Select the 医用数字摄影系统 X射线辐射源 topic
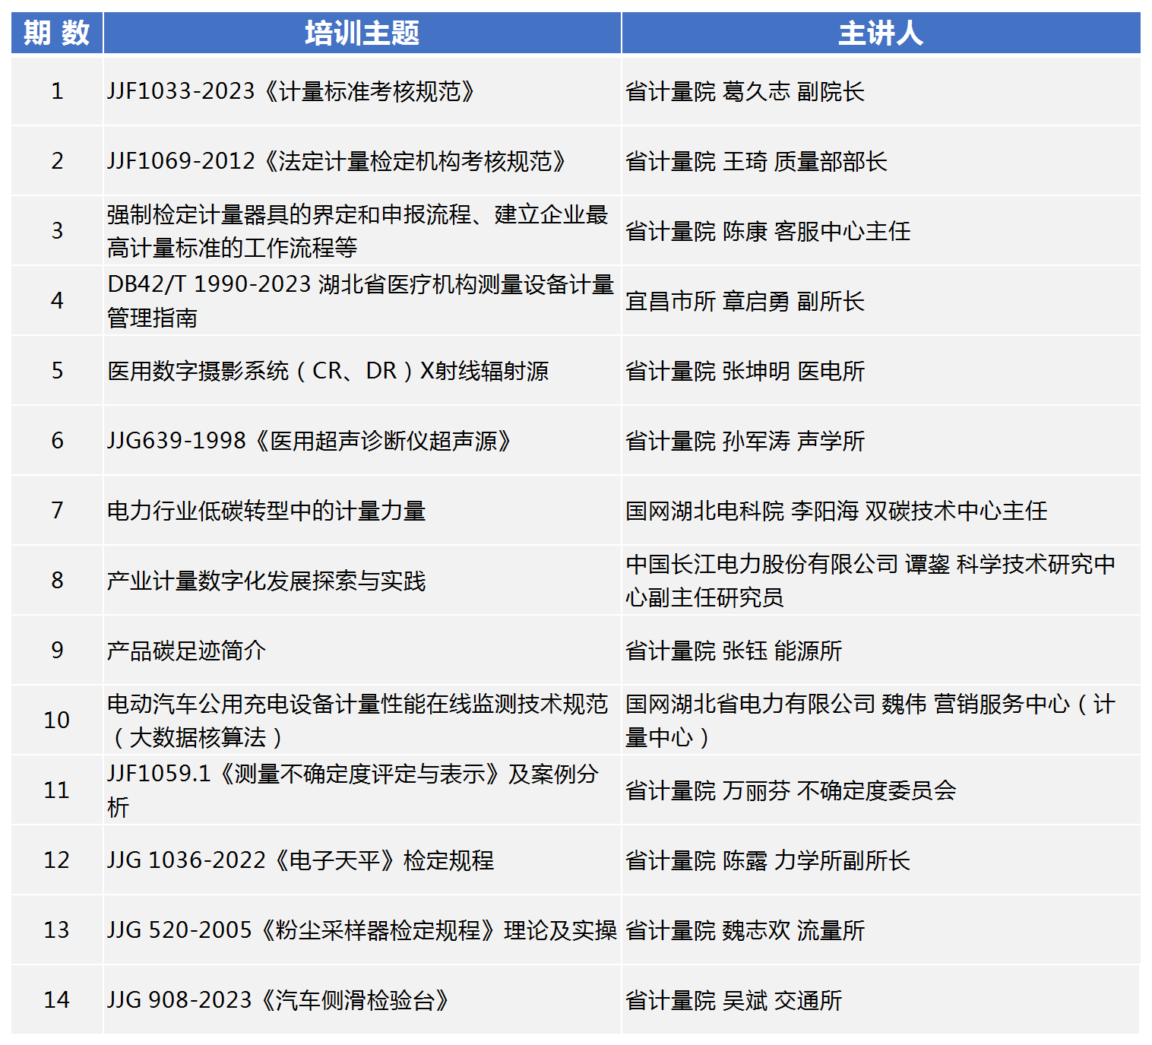This screenshot has height=1045, width=1152. click(x=328, y=371)
